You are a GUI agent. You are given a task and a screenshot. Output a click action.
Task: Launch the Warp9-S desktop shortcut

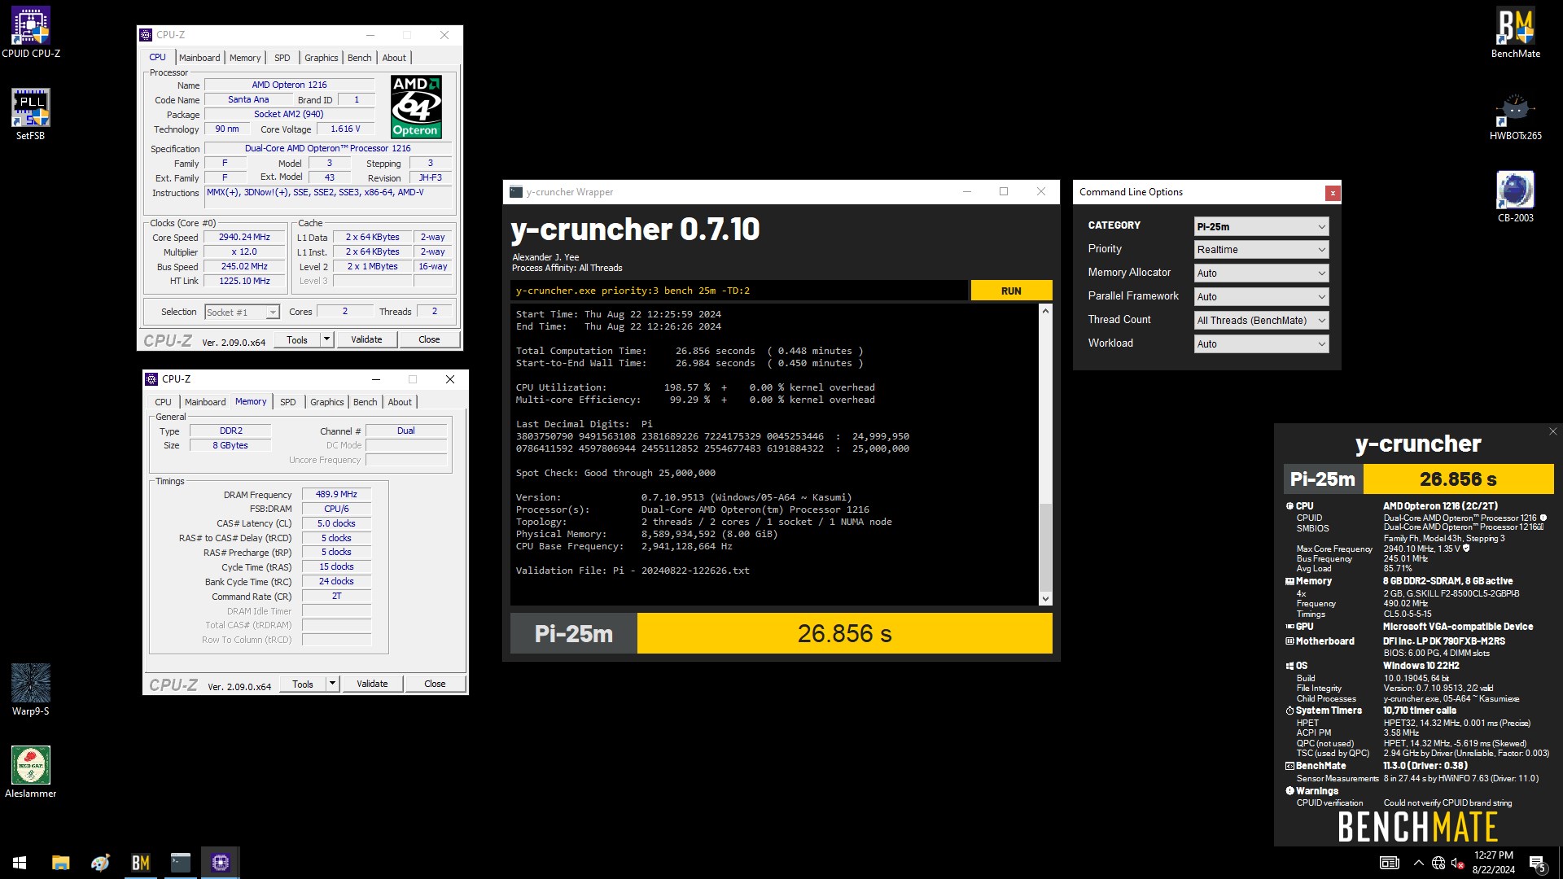click(31, 690)
